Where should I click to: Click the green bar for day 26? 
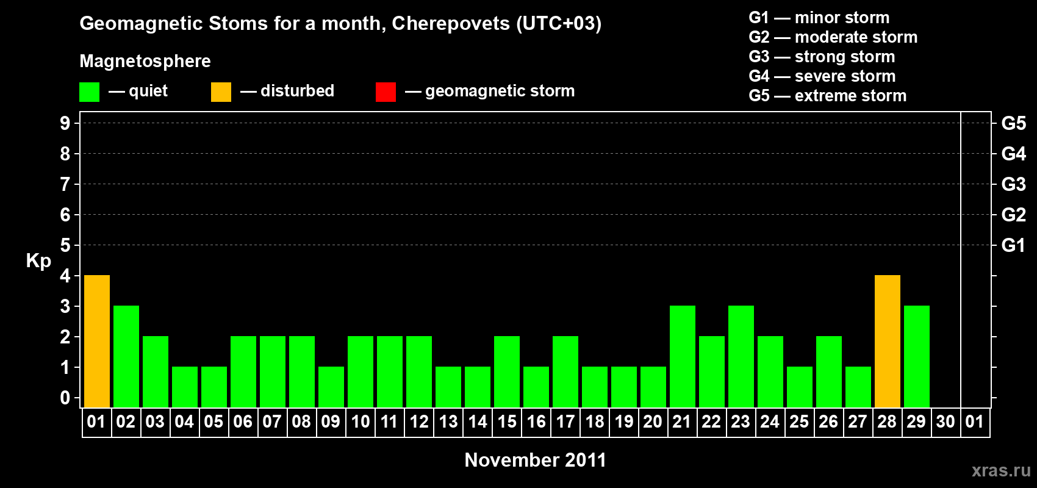click(829, 372)
